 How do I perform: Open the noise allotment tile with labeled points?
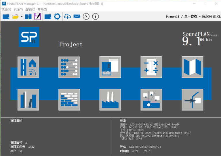tap(151, 100)
